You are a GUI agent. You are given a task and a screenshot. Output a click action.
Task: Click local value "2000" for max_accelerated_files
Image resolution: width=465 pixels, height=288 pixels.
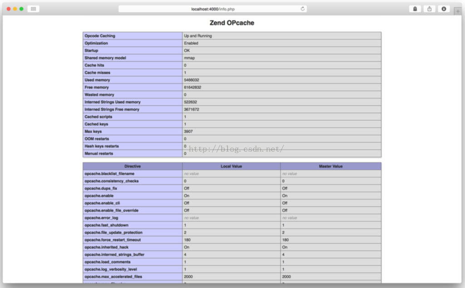pyautogui.click(x=188, y=277)
